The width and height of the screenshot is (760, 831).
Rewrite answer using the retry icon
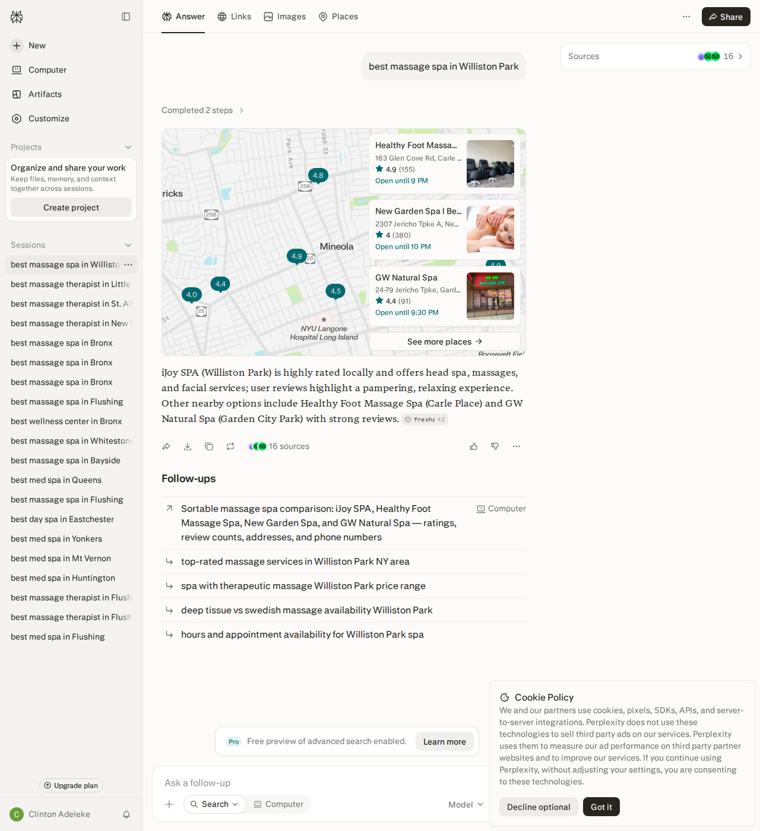(x=230, y=446)
